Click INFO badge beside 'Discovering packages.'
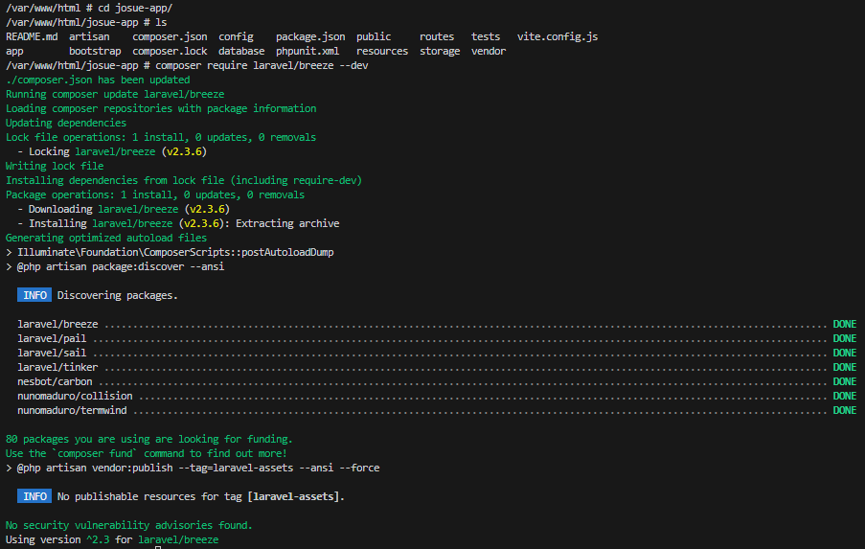This screenshot has width=865, height=549. tap(34, 295)
